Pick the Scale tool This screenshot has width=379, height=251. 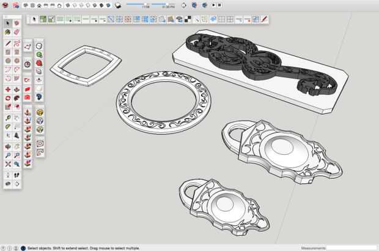8,107
